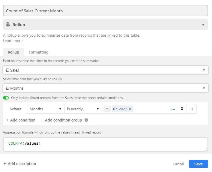Remove the 07-2022 tag using its X
Viewport: 212px width, 172px height.
pyautogui.click(x=130, y=109)
